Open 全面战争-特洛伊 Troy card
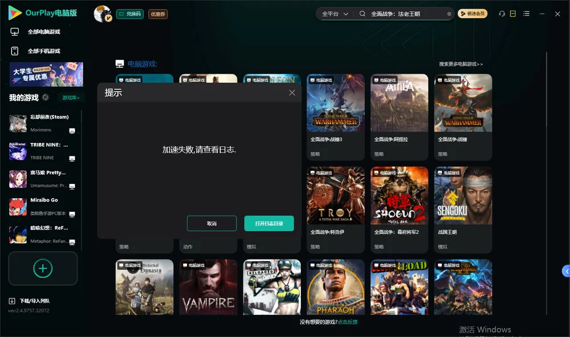Screen dimensions: 570x337 point(336,209)
